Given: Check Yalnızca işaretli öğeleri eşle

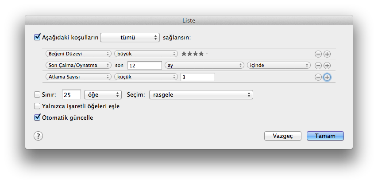Looking at the screenshot, I should click(38, 106).
